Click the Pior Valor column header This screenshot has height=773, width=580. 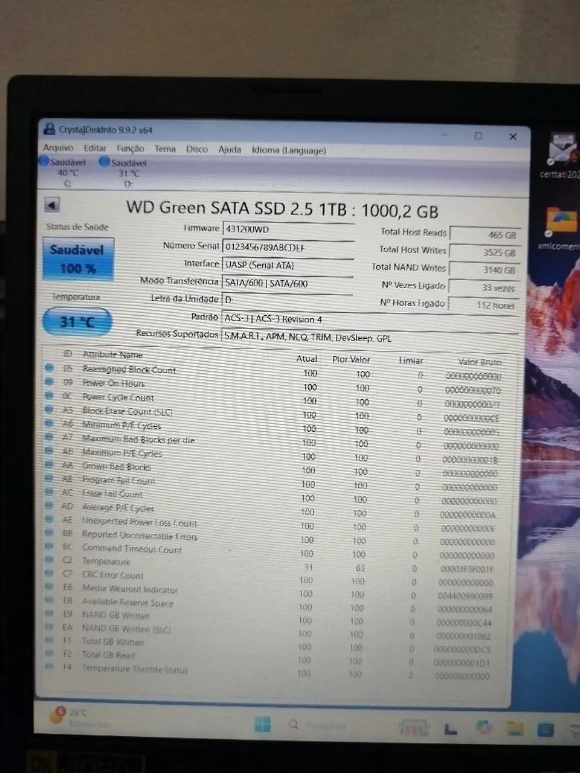(352, 359)
